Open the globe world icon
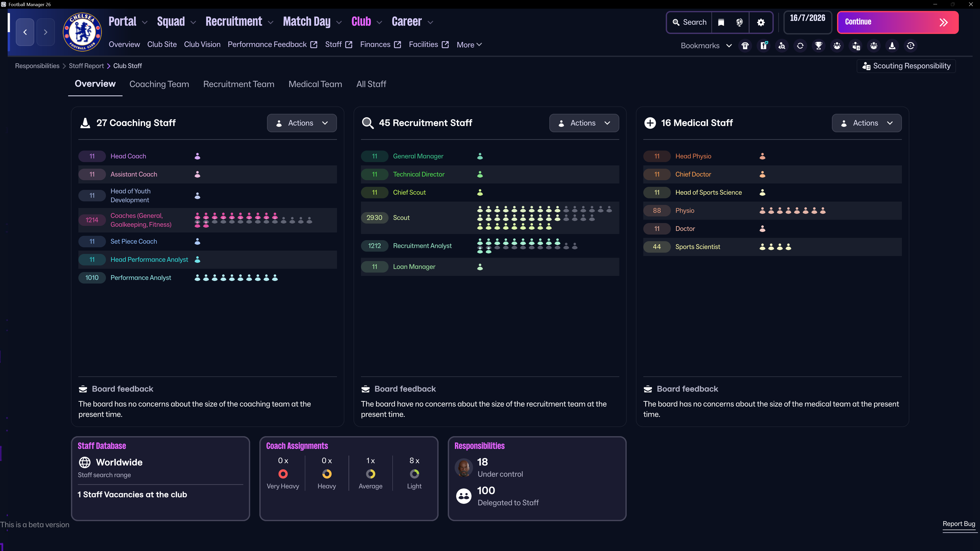This screenshot has height=551, width=980. point(739,22)
